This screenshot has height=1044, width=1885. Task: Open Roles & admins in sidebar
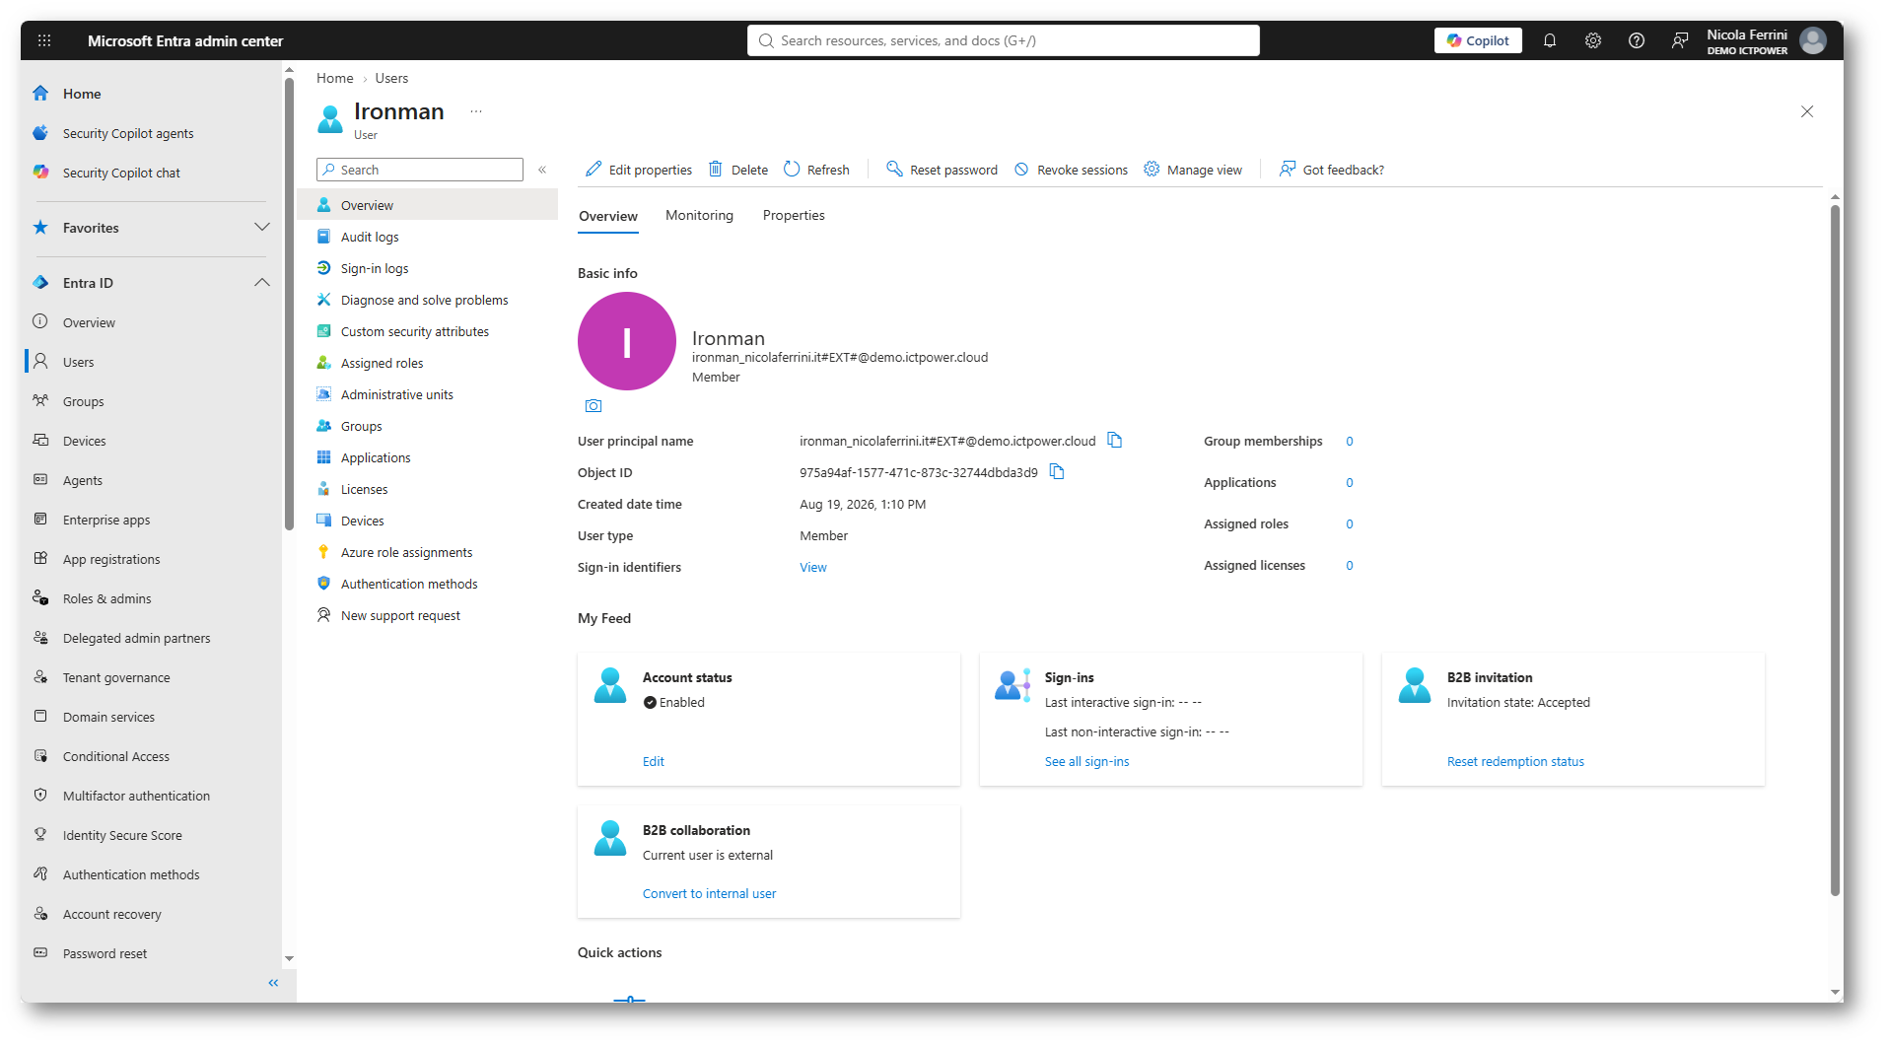point(107,598)
